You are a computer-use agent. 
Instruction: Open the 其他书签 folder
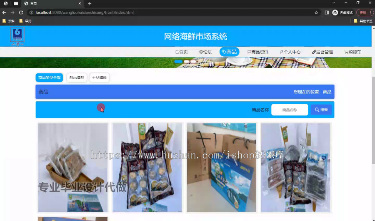[363, 21]
